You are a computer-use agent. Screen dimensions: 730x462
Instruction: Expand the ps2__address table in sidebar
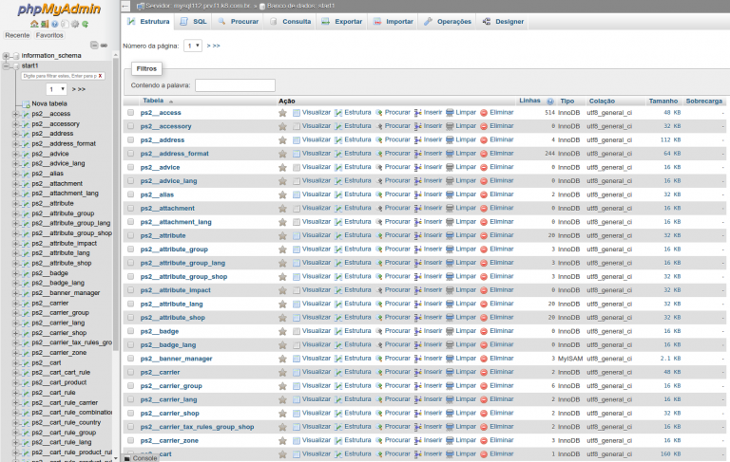point(15,134)
